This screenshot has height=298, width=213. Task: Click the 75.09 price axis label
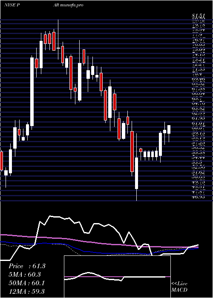(198, 50)
